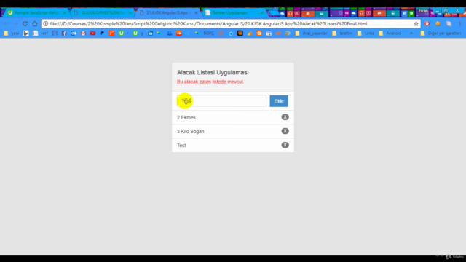The image size is (466, 262).
Task: Open the site info icon in address bar
Action: (45, 24)
